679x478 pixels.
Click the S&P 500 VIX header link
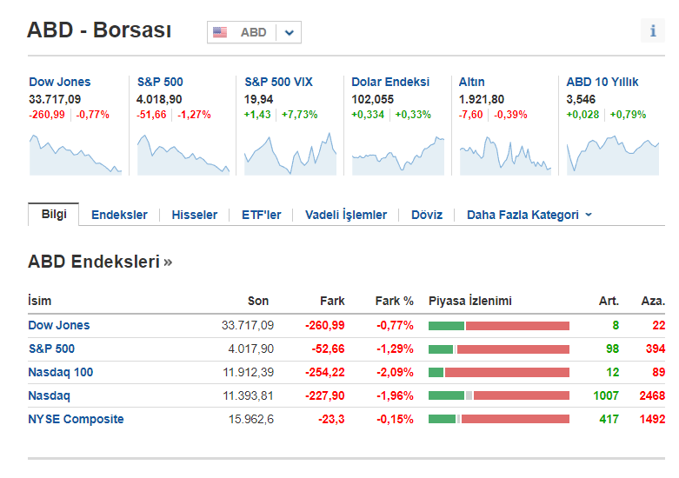tap(278, 82)
